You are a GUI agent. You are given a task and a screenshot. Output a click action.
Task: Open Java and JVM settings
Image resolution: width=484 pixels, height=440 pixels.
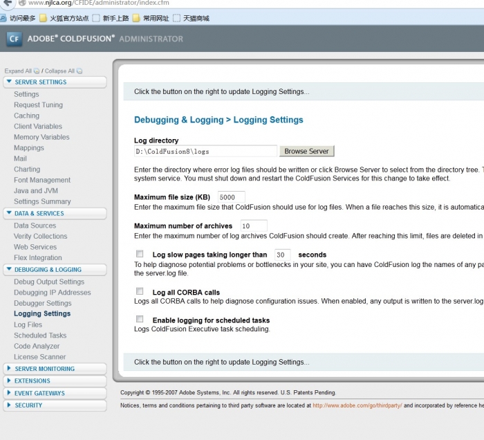(x=36, y=191)
